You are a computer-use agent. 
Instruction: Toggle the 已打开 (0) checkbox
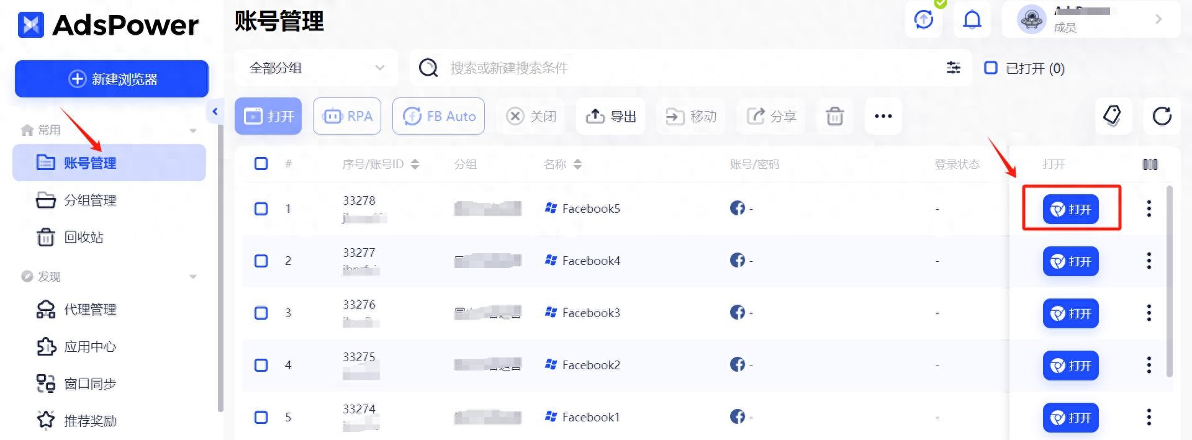click(991, 68)
